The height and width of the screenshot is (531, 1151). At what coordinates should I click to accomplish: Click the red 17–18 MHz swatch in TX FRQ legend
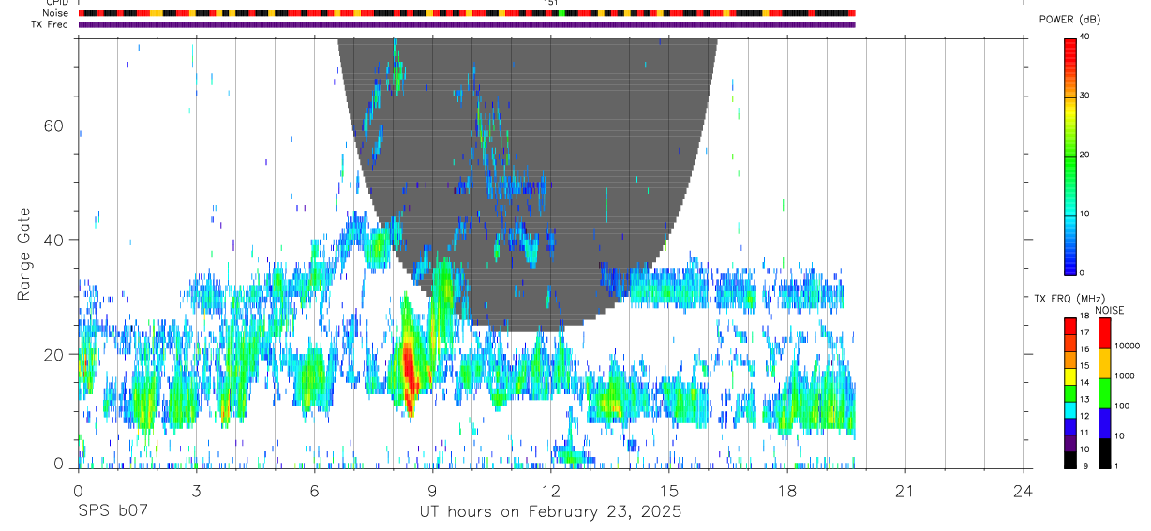pyautogui.click(x=1070, y=326)
